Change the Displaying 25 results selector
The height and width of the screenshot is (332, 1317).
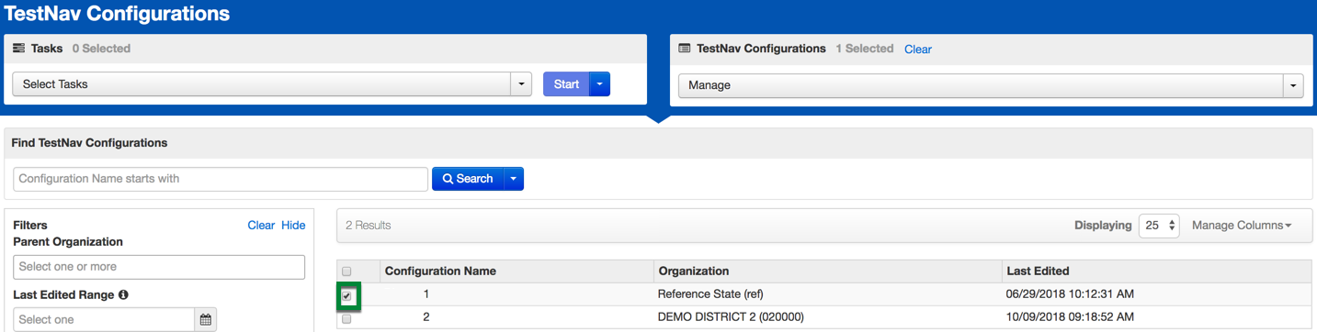(x=1159, y=226)
